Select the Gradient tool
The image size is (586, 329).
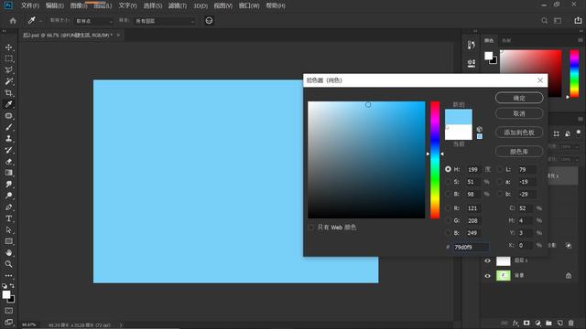point(8,173)
